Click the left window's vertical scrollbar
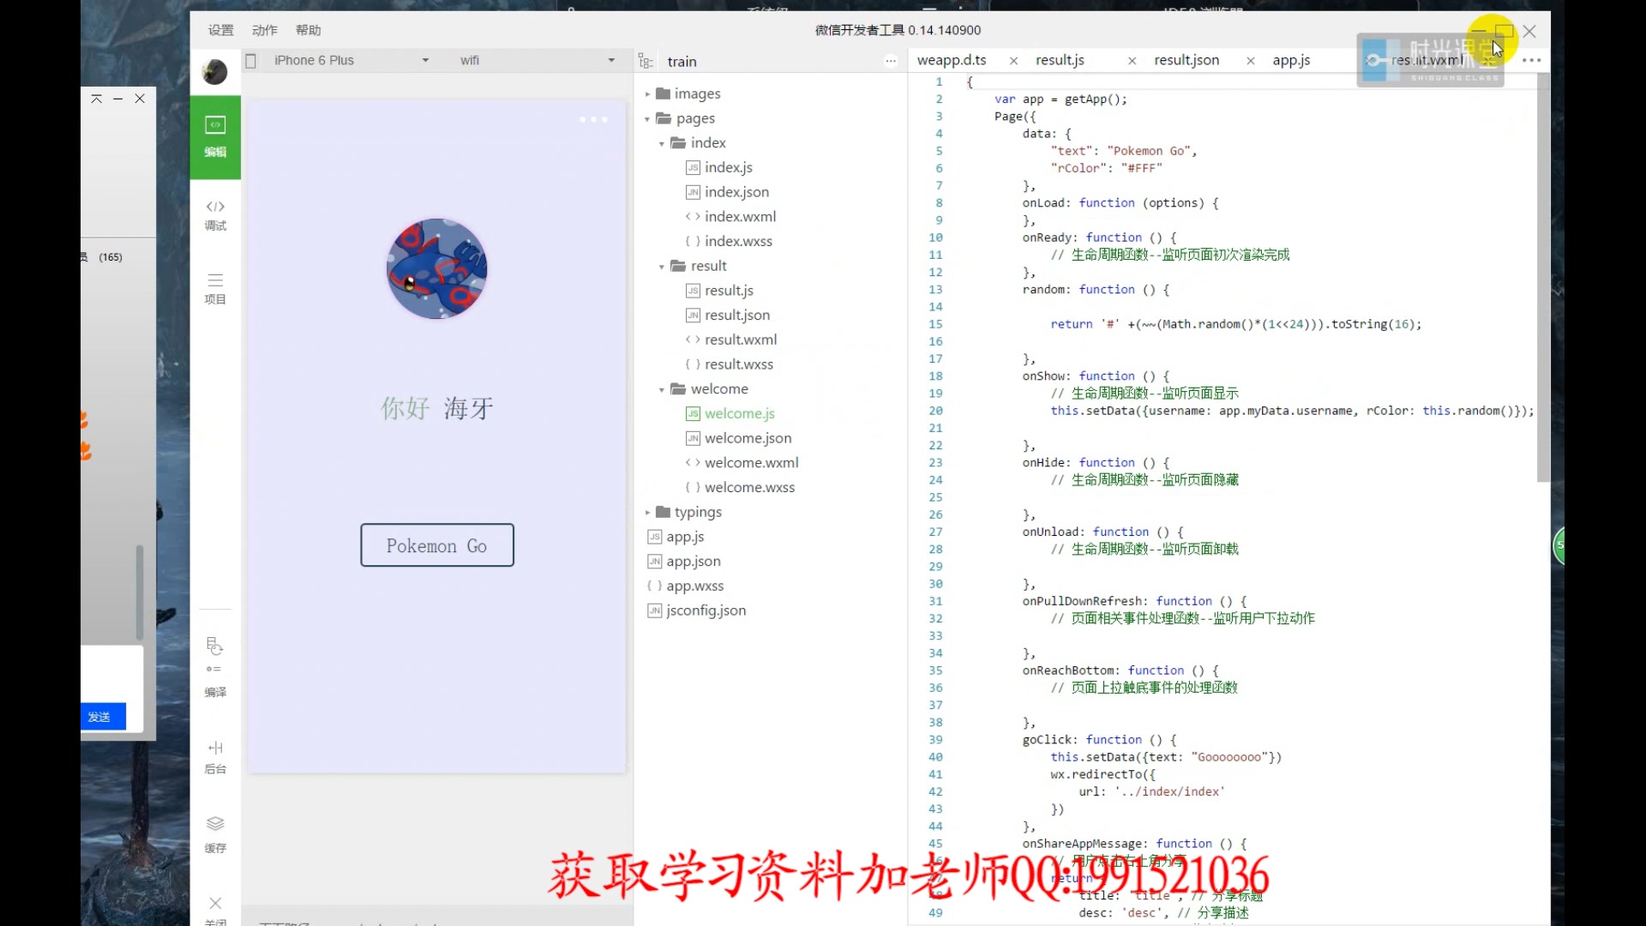Viewport: 1646px width, 926px height. point(139,592)
